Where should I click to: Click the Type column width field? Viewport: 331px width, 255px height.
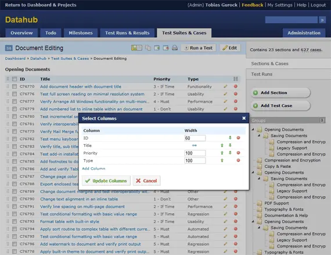pos(195,161)
